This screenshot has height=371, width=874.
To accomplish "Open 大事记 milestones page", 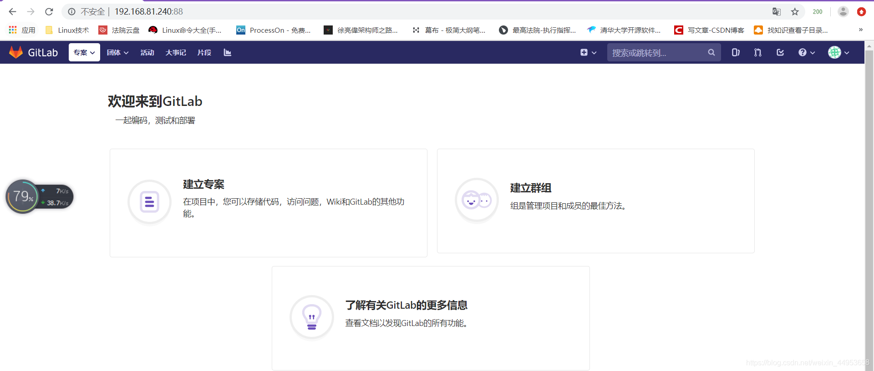I will point(176,53).
